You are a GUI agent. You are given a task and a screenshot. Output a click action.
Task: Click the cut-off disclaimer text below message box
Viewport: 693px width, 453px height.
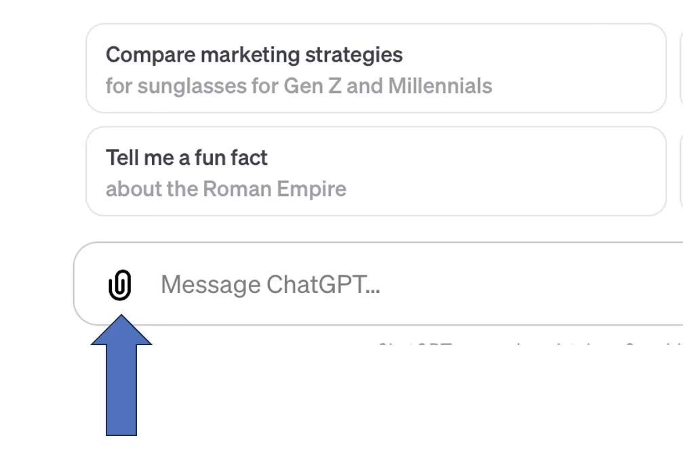pos(529,344)
